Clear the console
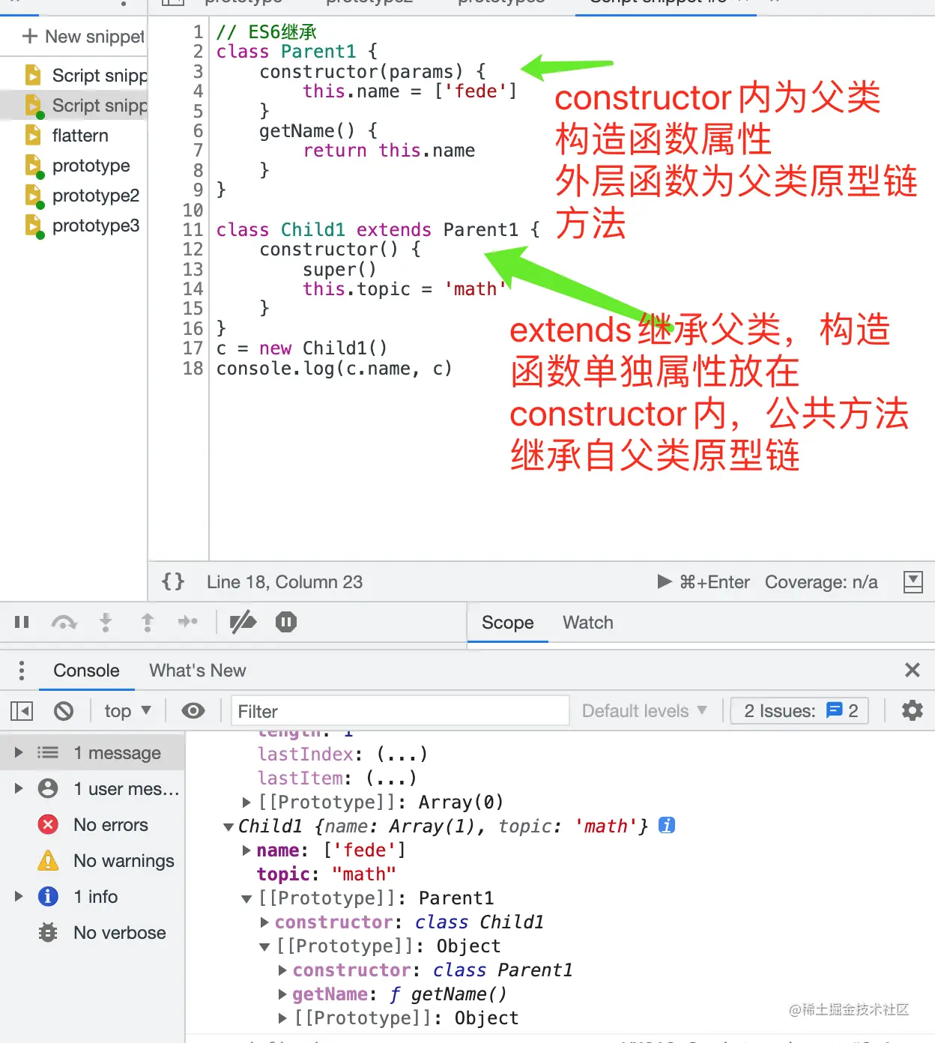Viewport: 935px width, 1043px height. click(64, 711)
